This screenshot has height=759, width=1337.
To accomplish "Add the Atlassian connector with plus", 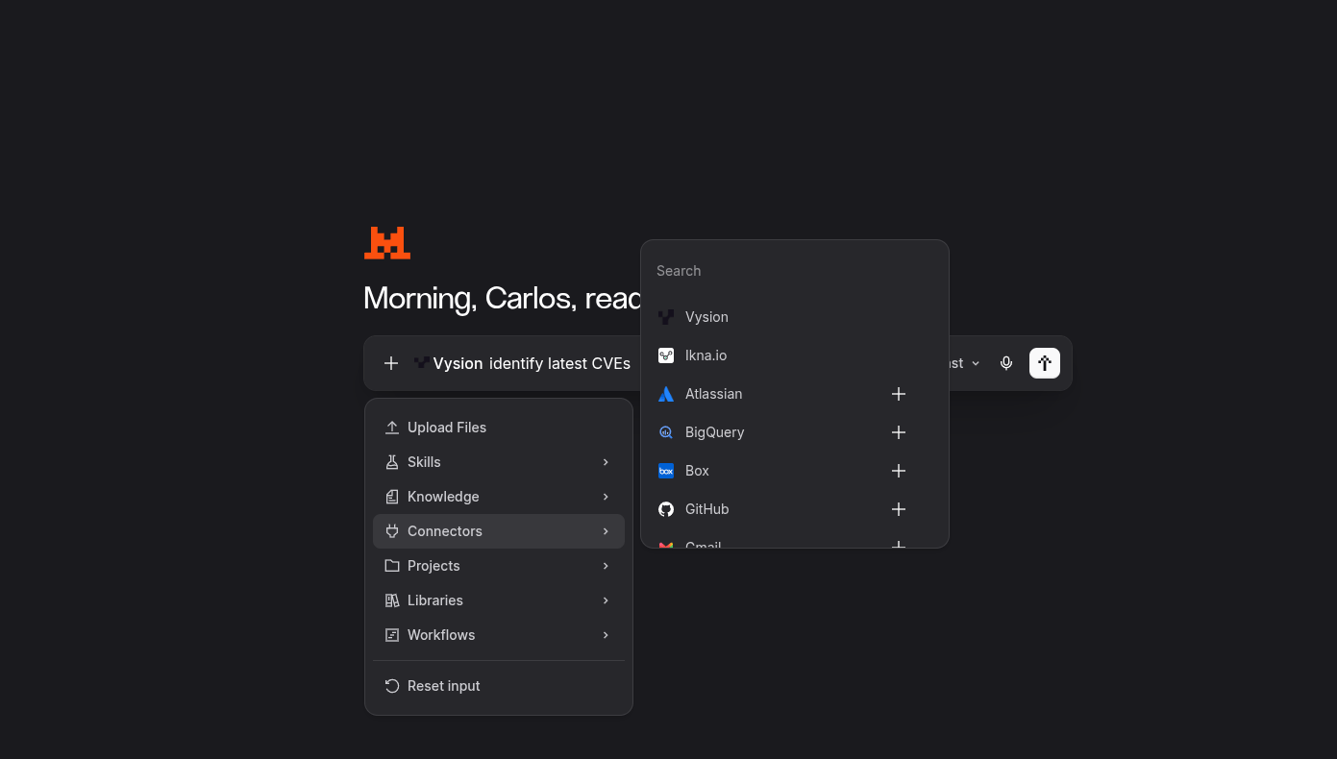I will [x=899, y=394].
